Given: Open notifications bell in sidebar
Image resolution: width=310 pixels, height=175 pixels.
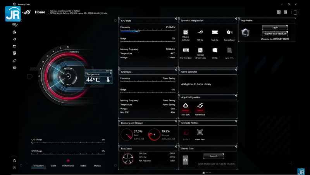Looking at the screenshot, I should [x=14, y=161].
